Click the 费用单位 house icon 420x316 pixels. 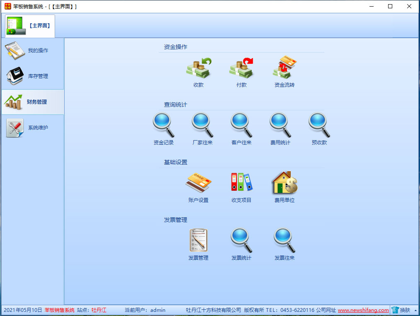point(285,183)
